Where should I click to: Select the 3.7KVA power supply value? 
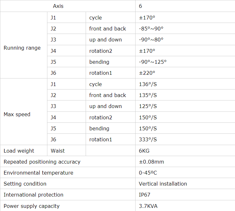148,206
